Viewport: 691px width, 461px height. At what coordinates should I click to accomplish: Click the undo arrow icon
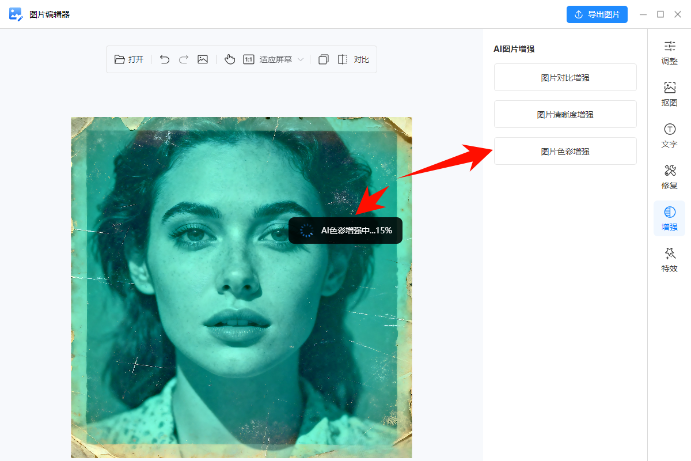pos(165,59)
